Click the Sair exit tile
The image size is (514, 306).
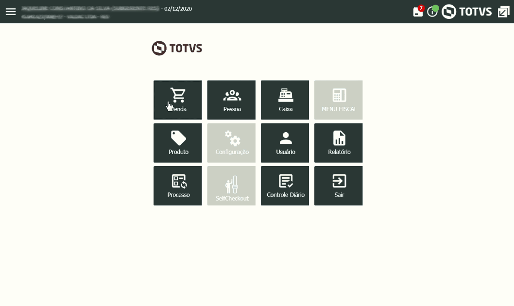pyautogui.click(x=339, y=186)
